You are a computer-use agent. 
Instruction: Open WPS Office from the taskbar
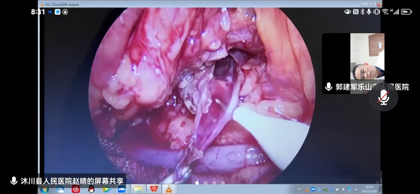click(154, 189)
